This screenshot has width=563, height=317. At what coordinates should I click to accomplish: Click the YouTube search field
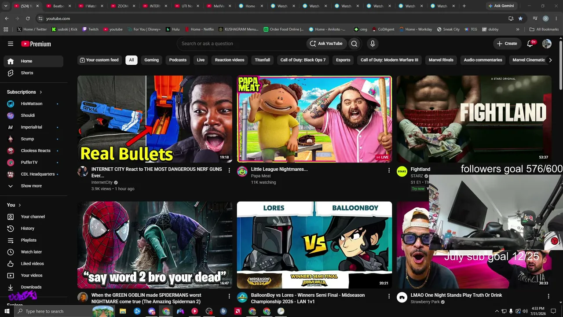(x=241, y=44)
